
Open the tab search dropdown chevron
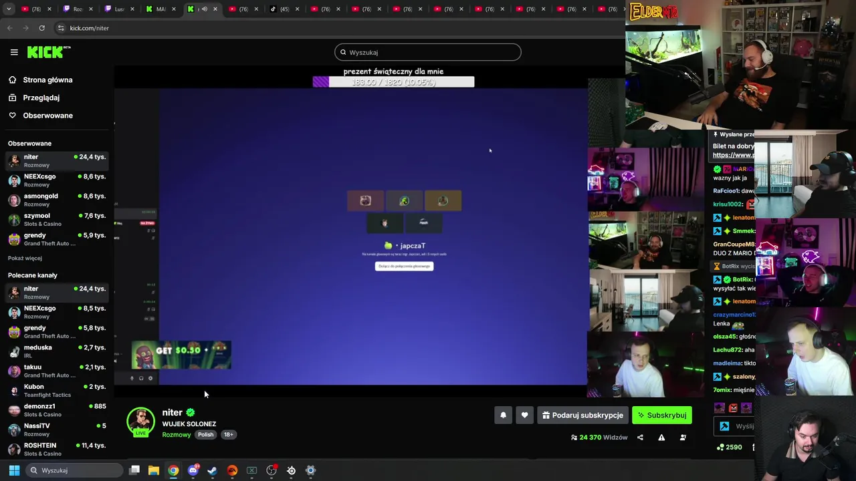(9, 9)
